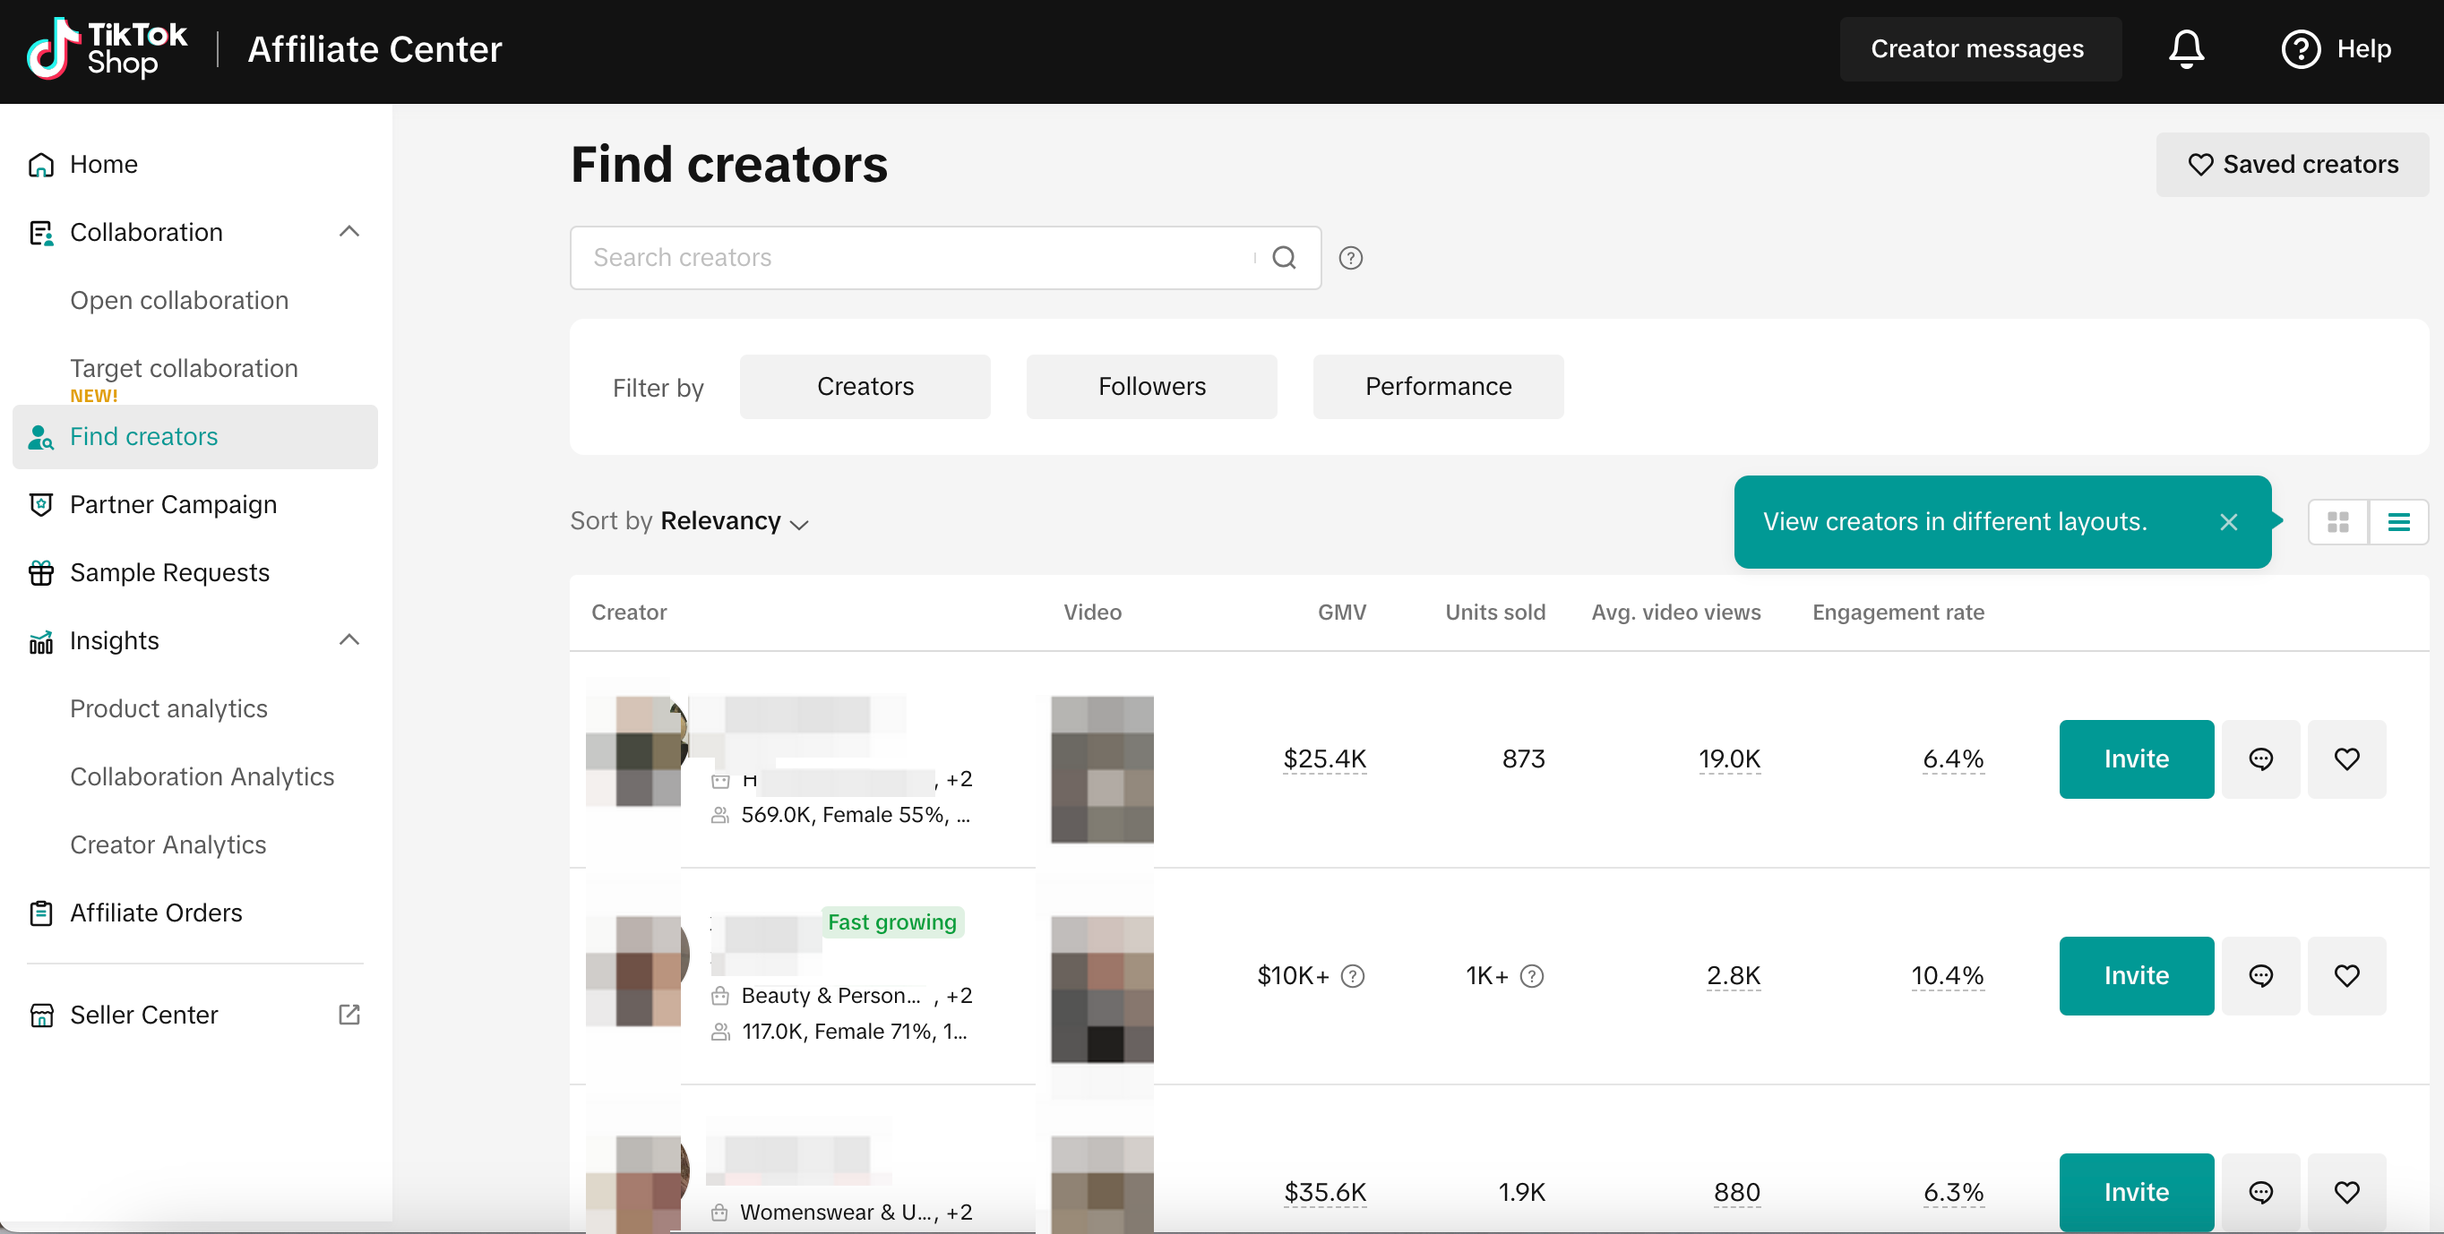
Task: Switch to list layout view
Action: pos(2398,522)
